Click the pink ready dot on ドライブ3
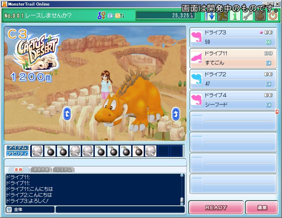The height and width of the screenshot is (218, 282). pos(261,32)
